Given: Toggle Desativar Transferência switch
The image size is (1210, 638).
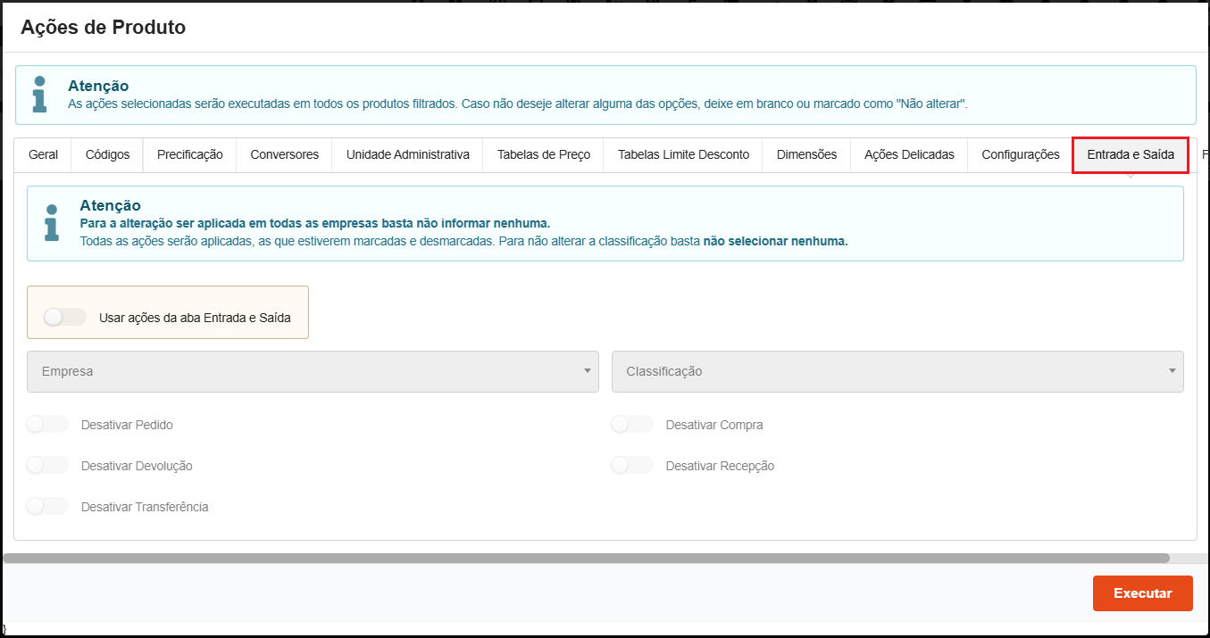Looking at the screenshot, I should (x=47, y=507).
